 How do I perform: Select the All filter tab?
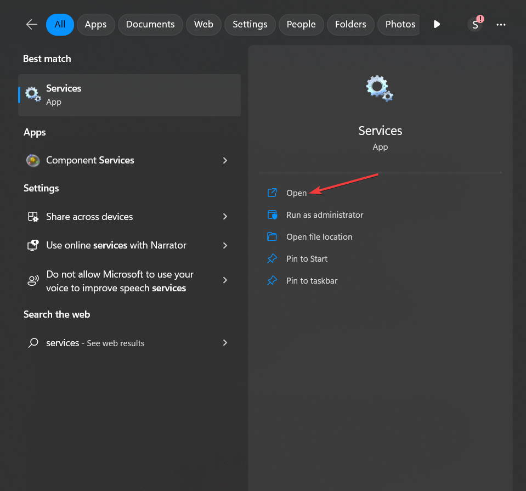tap(60, 25)
